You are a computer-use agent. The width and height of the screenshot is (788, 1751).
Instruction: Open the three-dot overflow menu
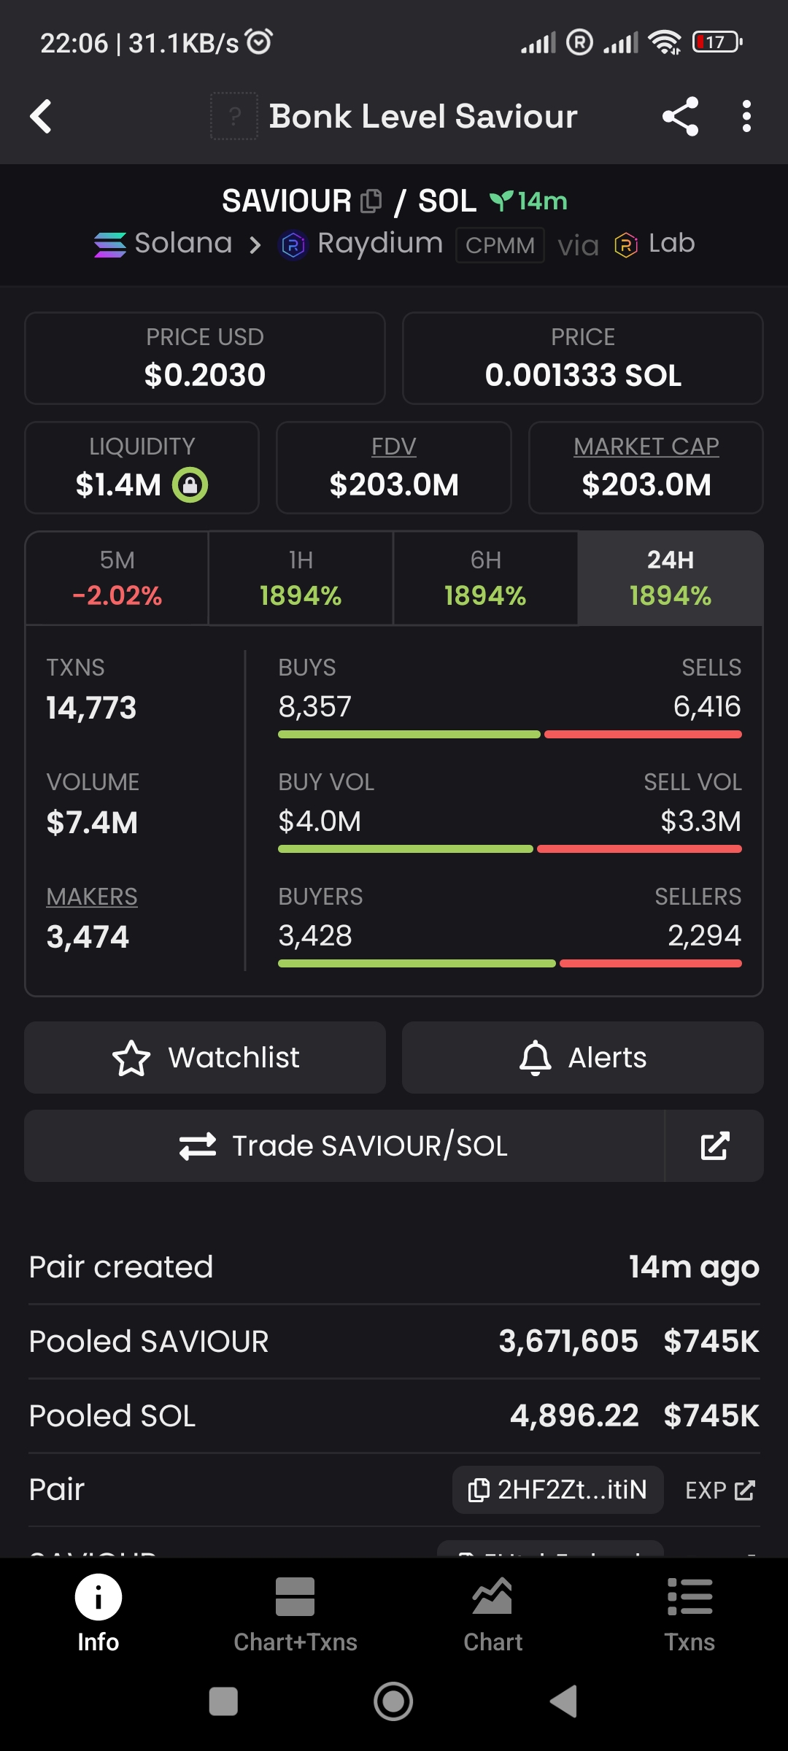point(746,117)
